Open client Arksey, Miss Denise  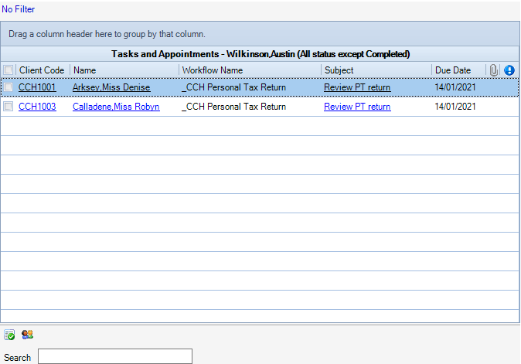point(111,87)
